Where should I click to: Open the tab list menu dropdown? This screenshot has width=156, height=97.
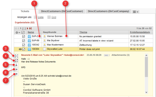(136, 12)
